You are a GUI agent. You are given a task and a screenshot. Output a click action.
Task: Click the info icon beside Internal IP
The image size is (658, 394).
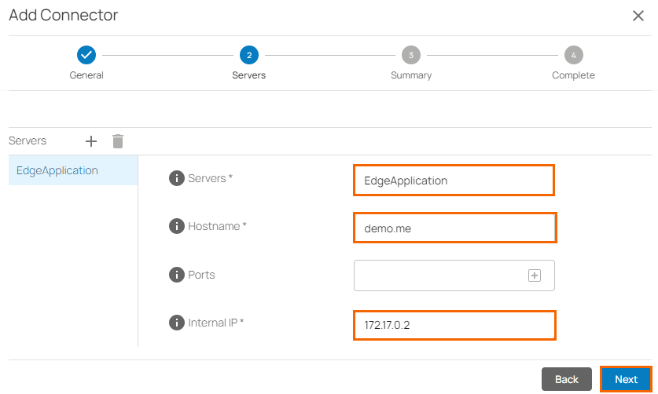(x=177, y=323)
